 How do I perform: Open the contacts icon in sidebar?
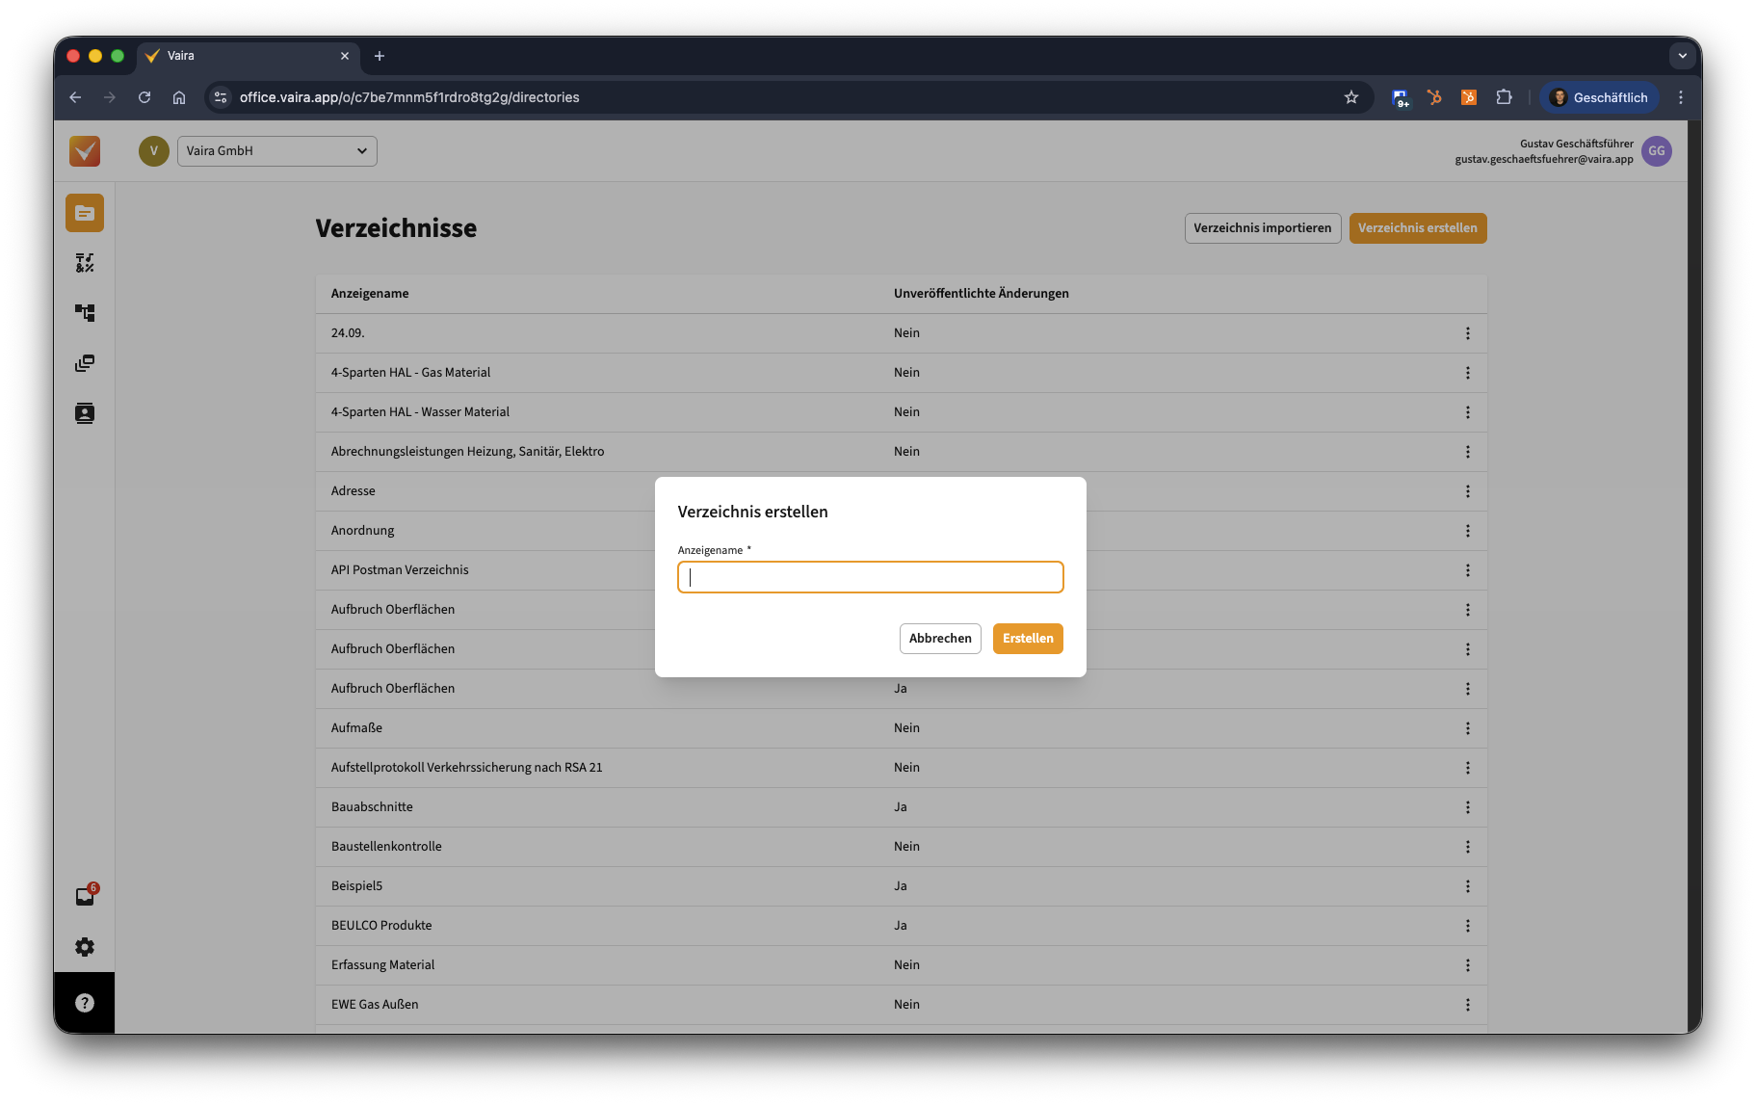tap(85, 413)
